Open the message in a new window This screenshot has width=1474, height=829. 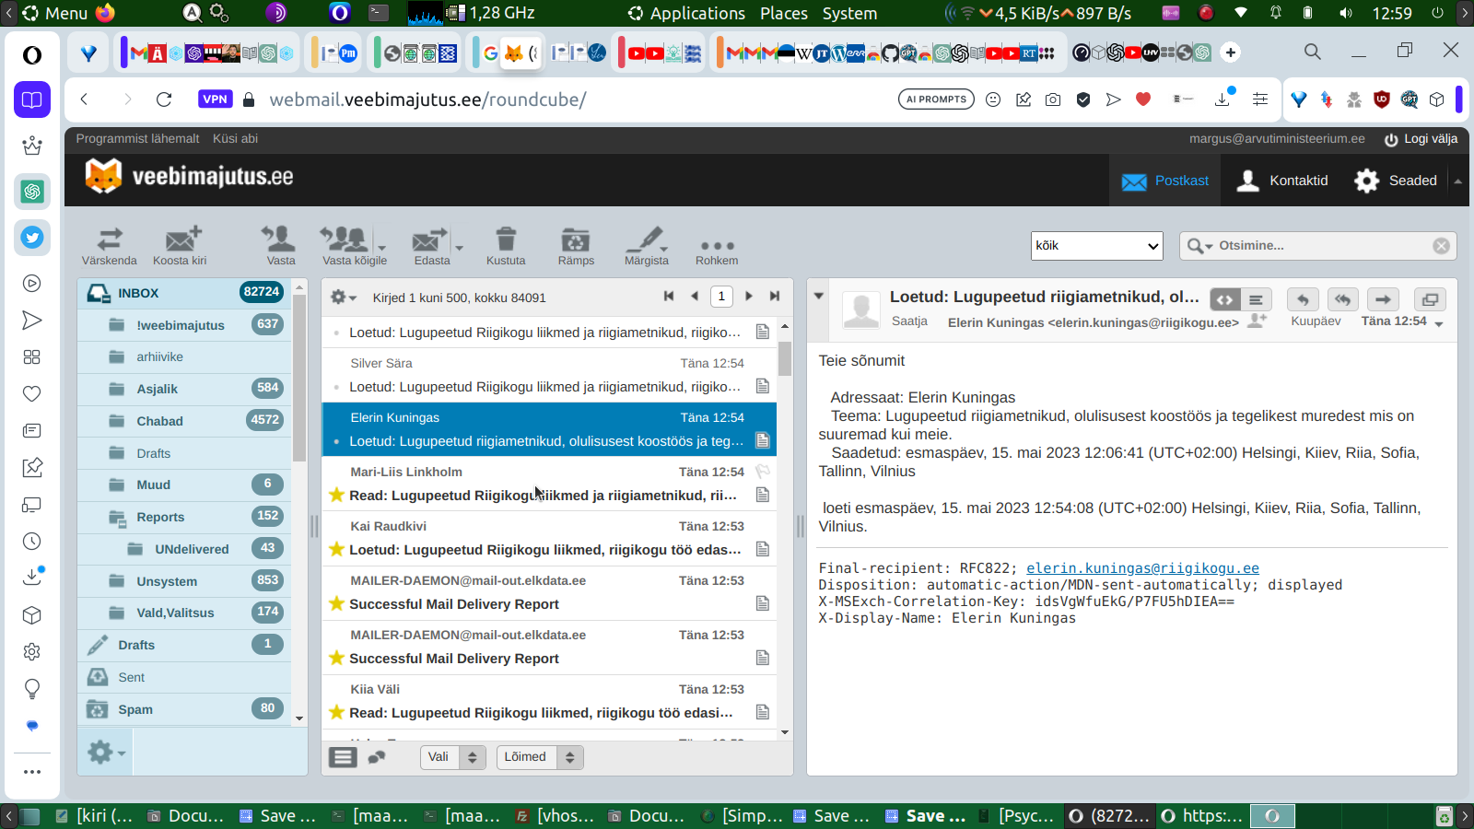1430,299
